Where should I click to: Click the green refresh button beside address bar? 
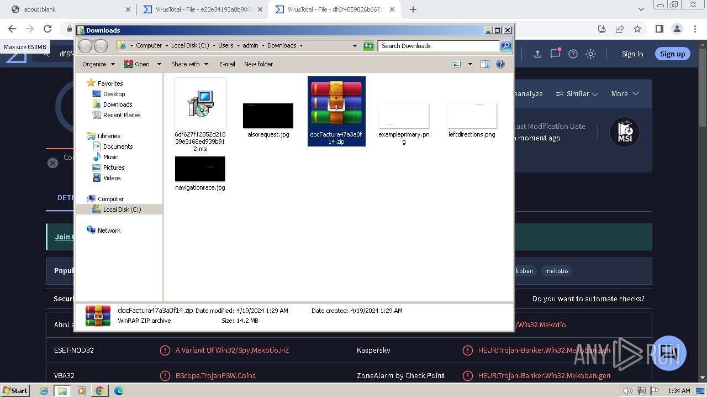(368, 46)
